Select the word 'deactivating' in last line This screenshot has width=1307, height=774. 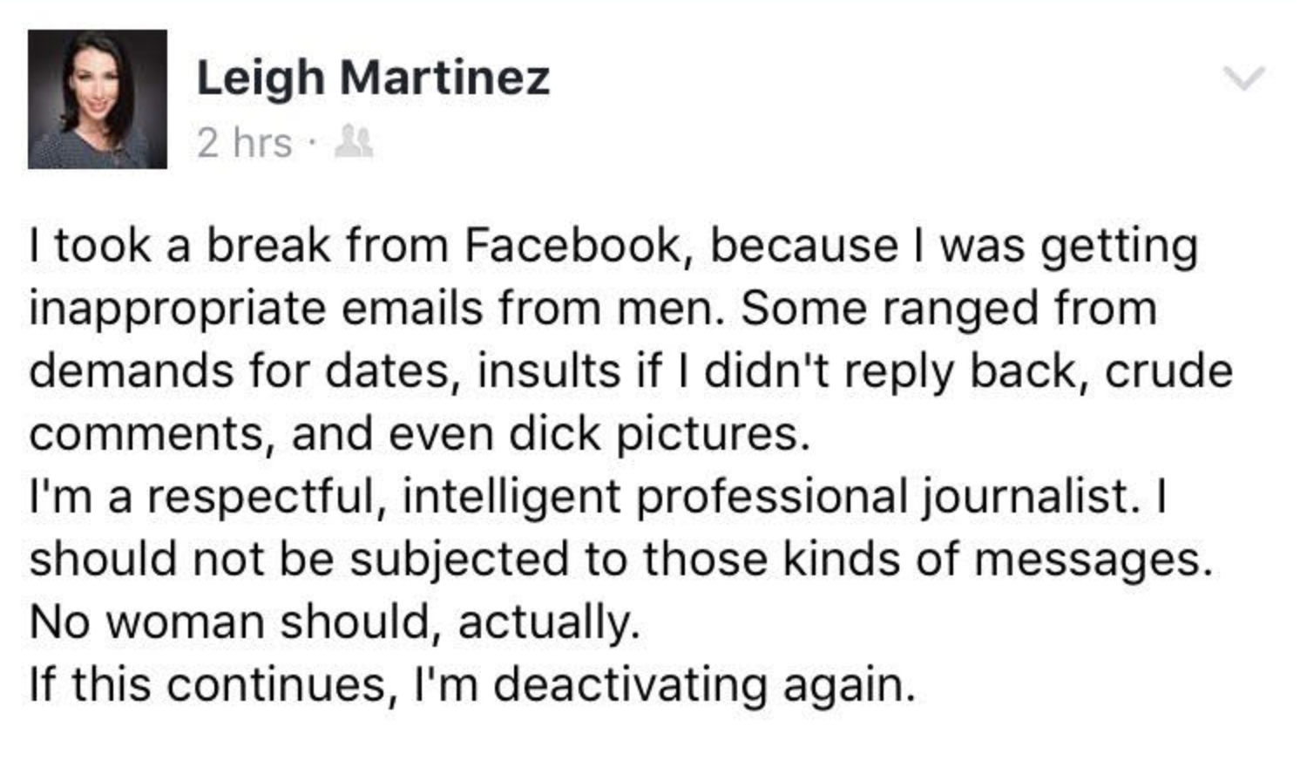tap(630, 685)
